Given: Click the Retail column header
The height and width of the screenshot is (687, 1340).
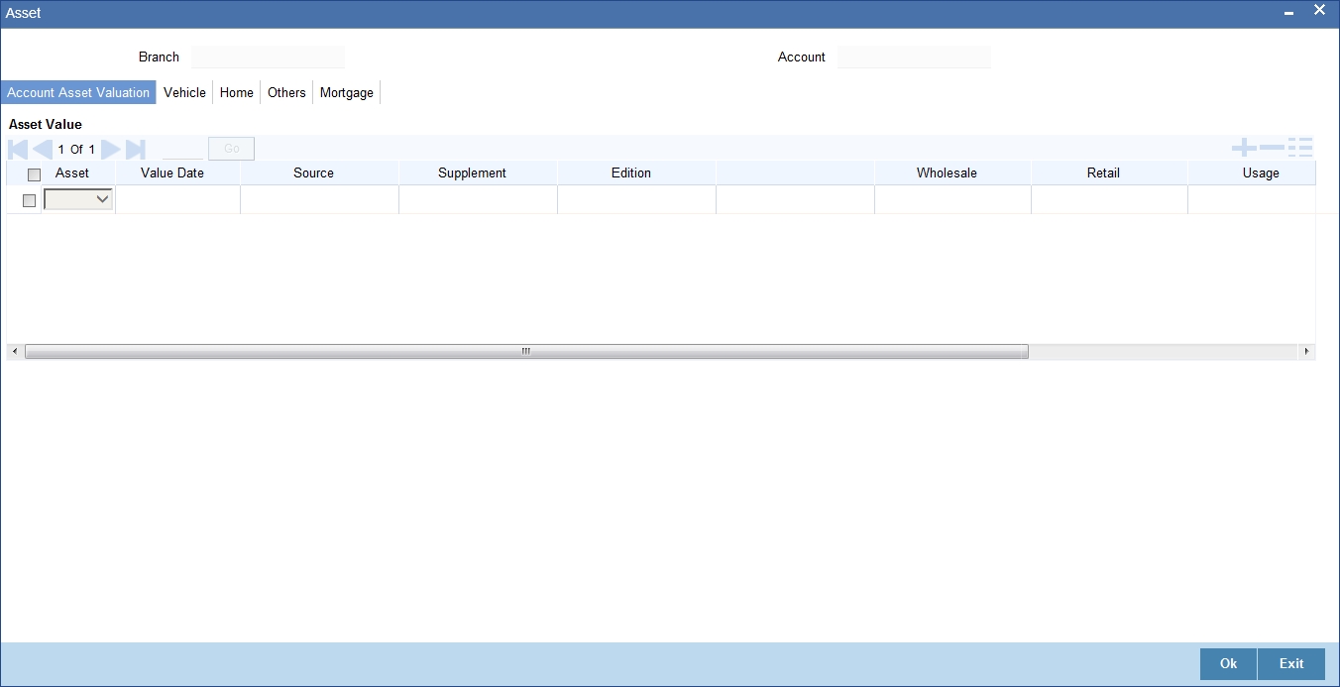Looking at the screenshot, I should click(1103, 172).
